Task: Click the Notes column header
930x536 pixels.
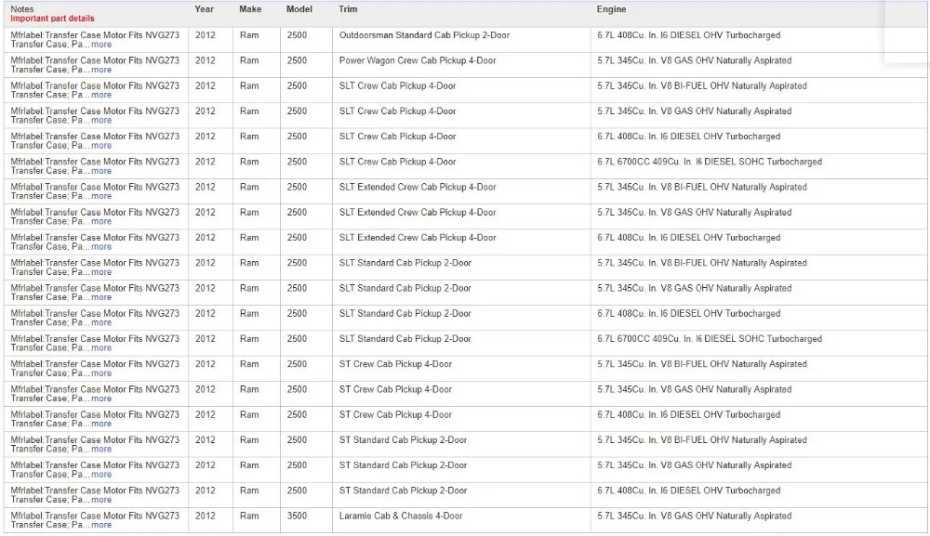Action: tap(22, 9)
